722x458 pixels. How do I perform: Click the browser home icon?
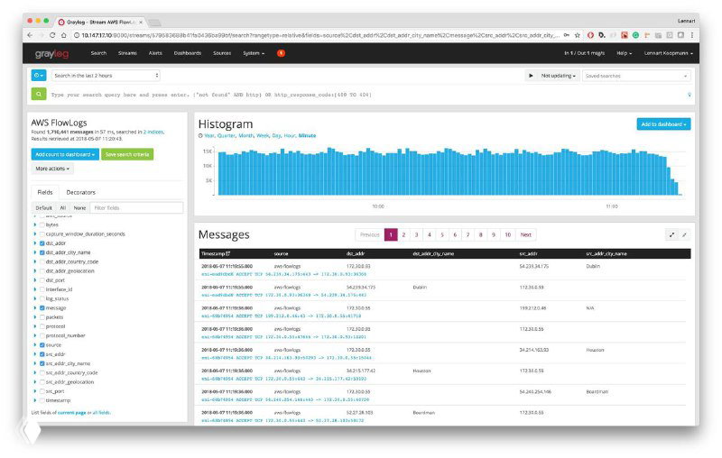point(63,35)
